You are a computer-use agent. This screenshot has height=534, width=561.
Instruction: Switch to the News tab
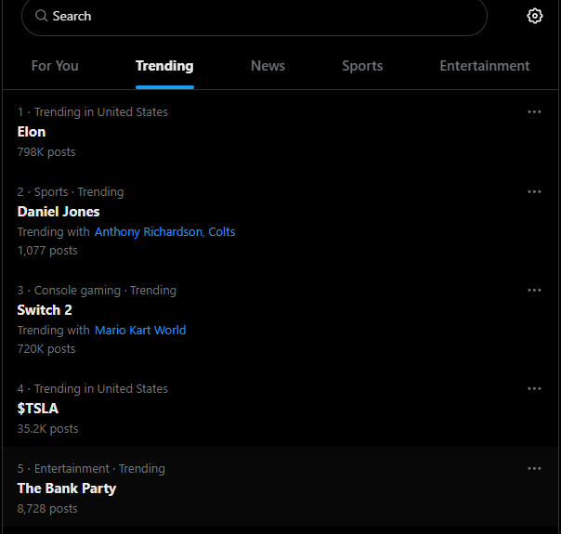[268, 66]
